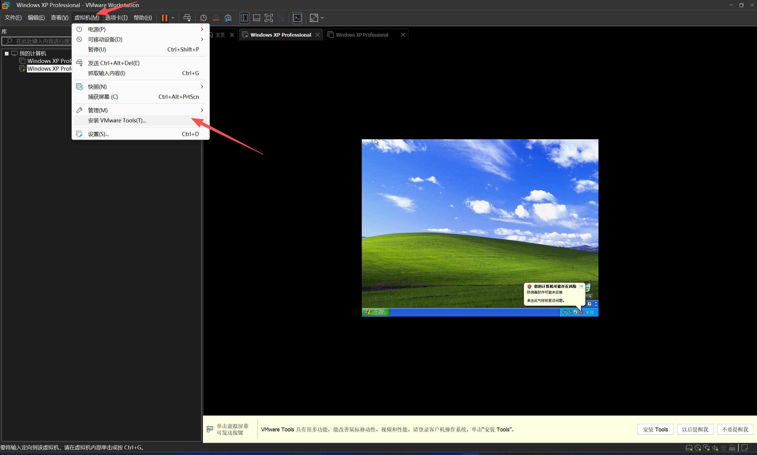This screenshot has height=455, width=757.
Task: Switch to the inactive Windows XP Professional tab
Action: (x=362, y=35)
